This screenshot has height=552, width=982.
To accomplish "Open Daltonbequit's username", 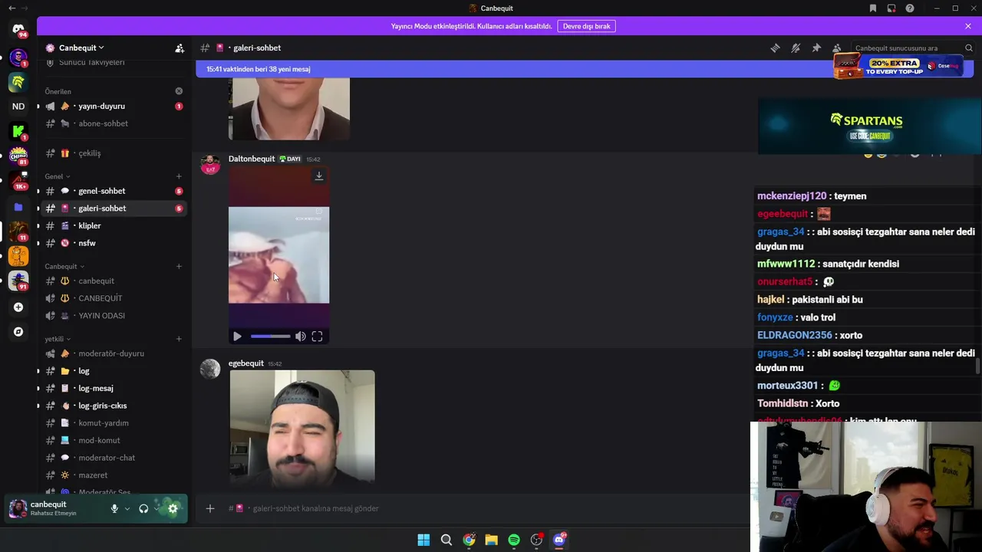I will tap(252, 159).
